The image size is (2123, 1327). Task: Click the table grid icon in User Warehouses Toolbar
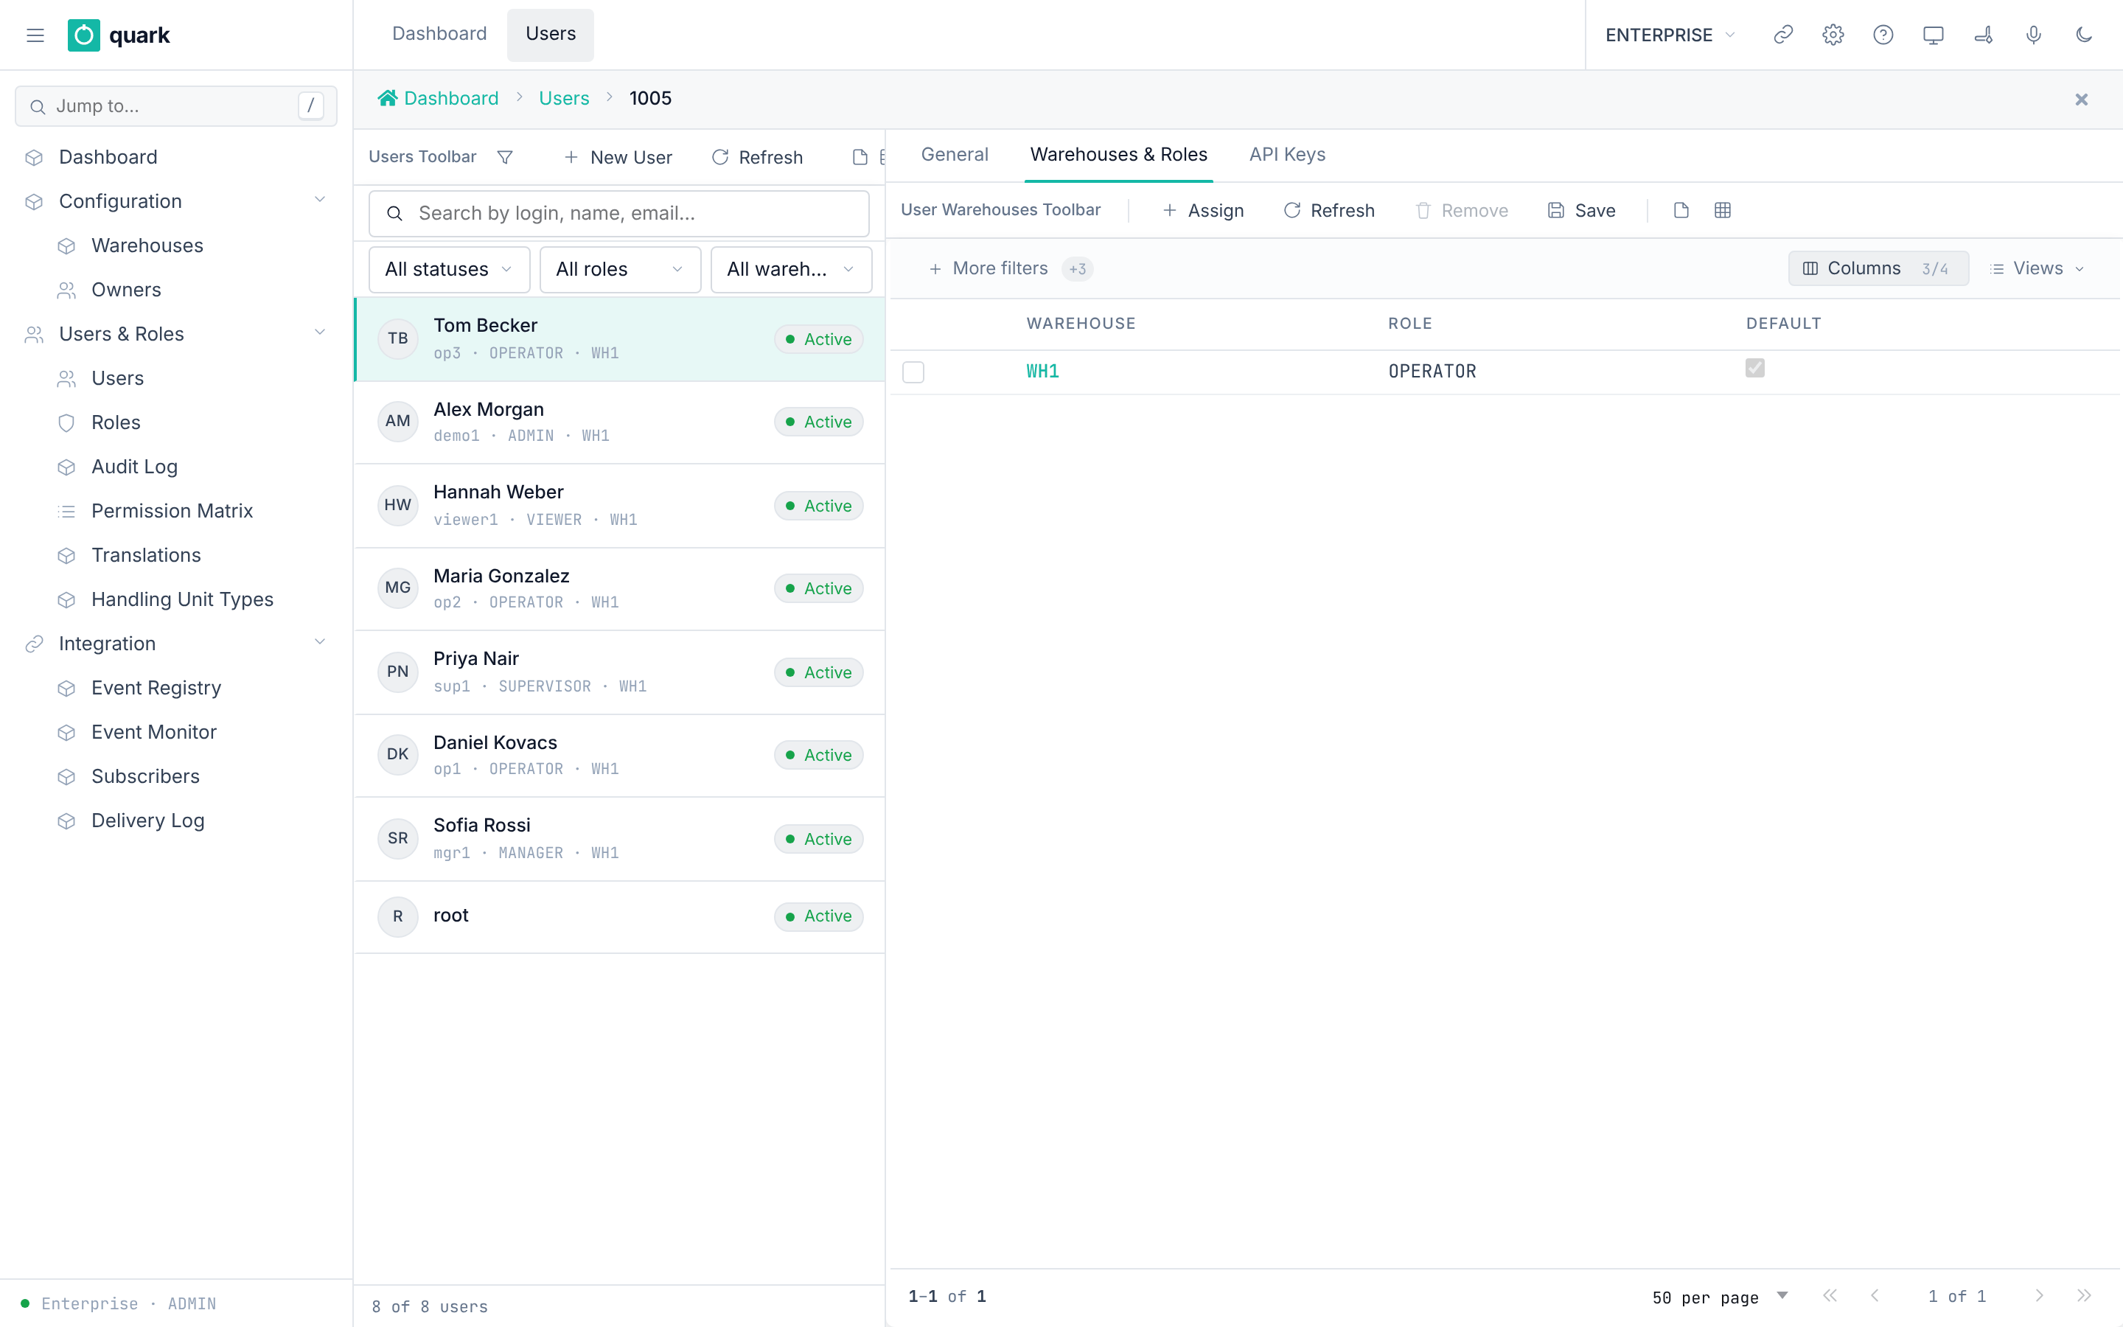click(1722, 211)
